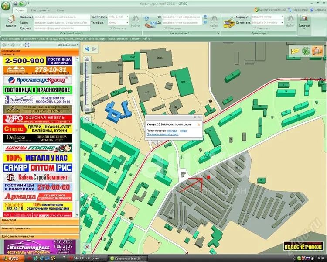Pick destination point on map icon
The width and height of the screenshot is (327, 262).
[205, 22]
